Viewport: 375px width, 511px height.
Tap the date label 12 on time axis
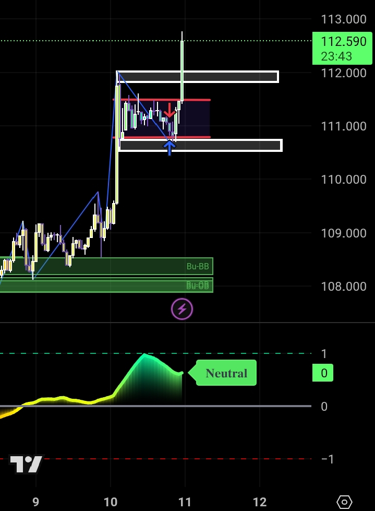pyautogui.click(x=260, y=502)
